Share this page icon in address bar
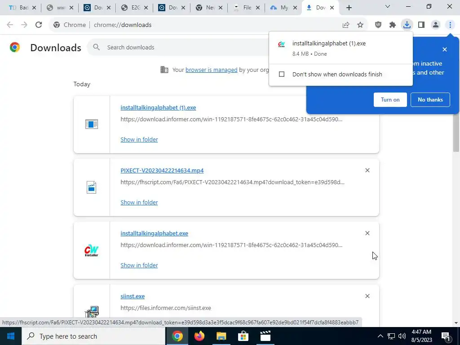Image resolution: width=460 pixels, height=345 pixels. pos(346,25)
